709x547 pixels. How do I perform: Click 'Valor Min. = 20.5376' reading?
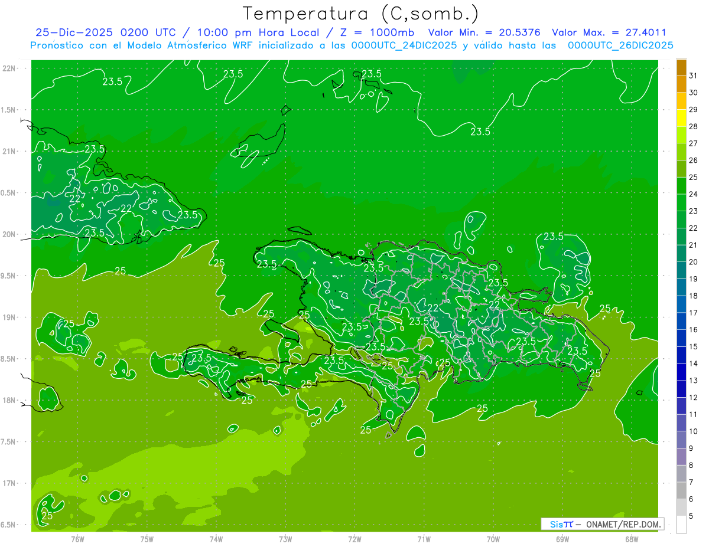(x=484, y=33)
